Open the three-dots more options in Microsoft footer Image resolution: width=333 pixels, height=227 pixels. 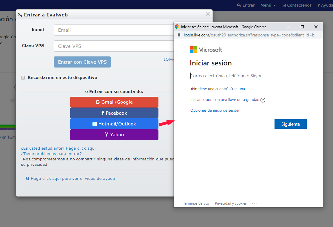(255, 204)
